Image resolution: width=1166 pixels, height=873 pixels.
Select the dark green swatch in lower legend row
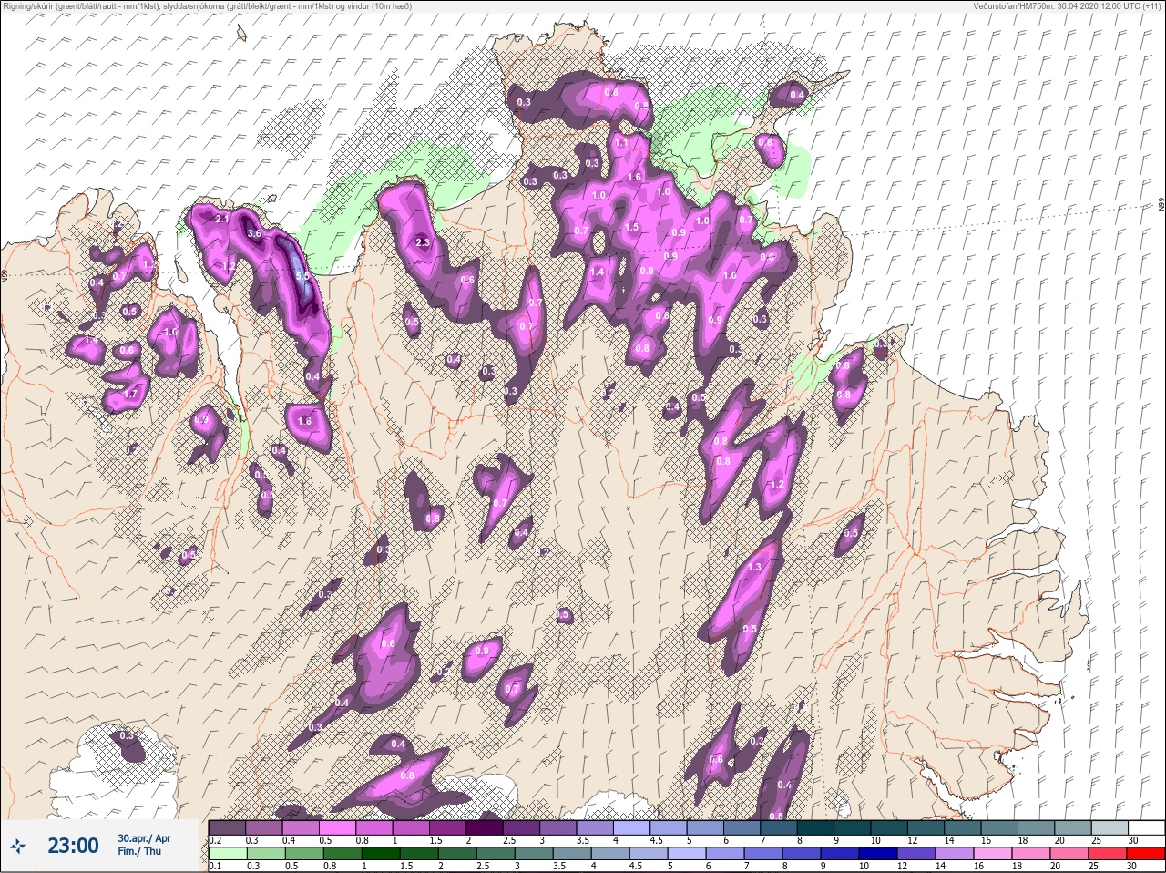coord(381,855)
